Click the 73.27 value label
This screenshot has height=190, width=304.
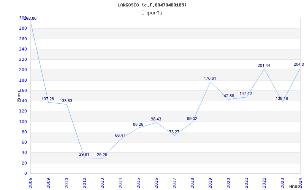click(x=174, y=132)
